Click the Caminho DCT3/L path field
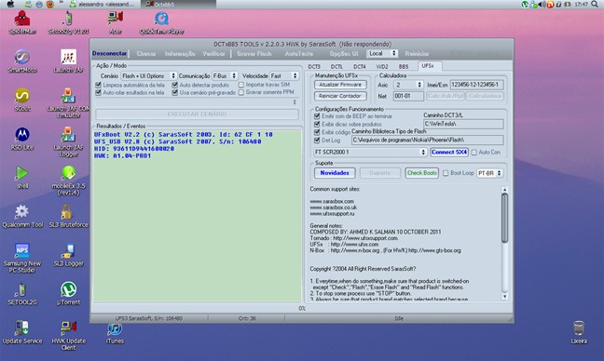Image resolution: width=604 pixels, height=361 pixels. (463, 124)
